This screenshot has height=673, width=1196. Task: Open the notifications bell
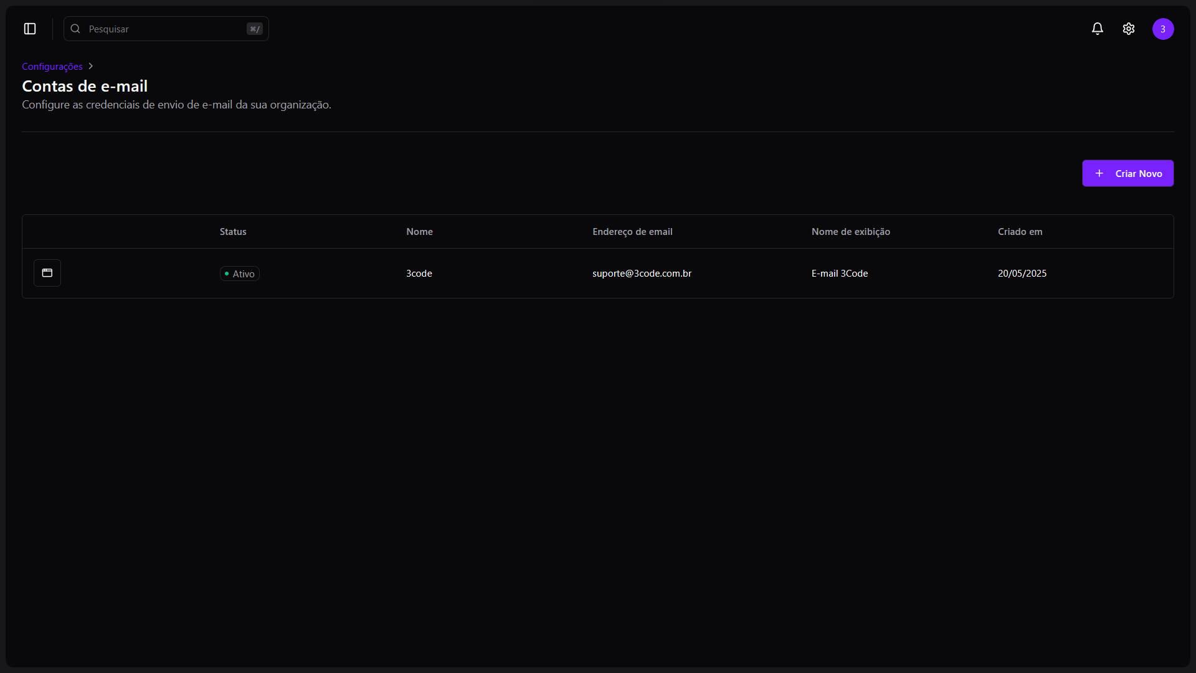point(1098,29)
